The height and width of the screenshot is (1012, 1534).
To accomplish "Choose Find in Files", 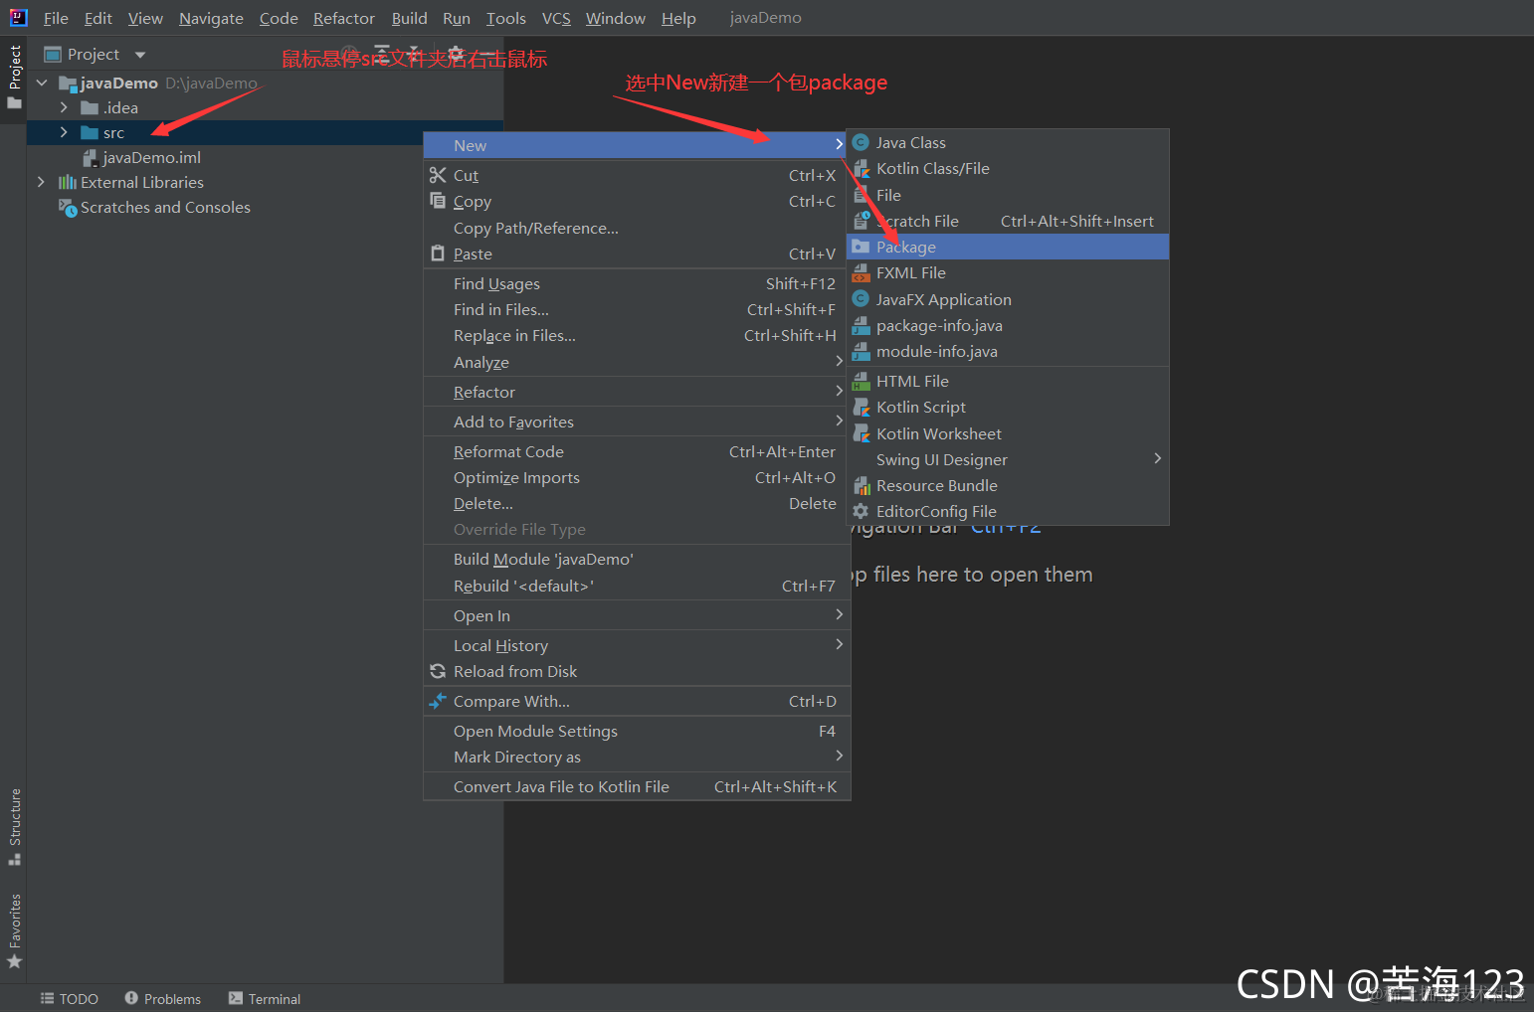I will pyautogui.click(x=637, y=309).
